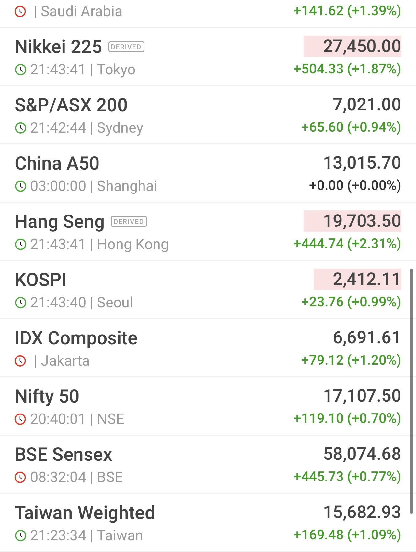Click the green clock icon beside Seoul
Viewport: 416px width, 552px height.
click(x=20, y=303)
